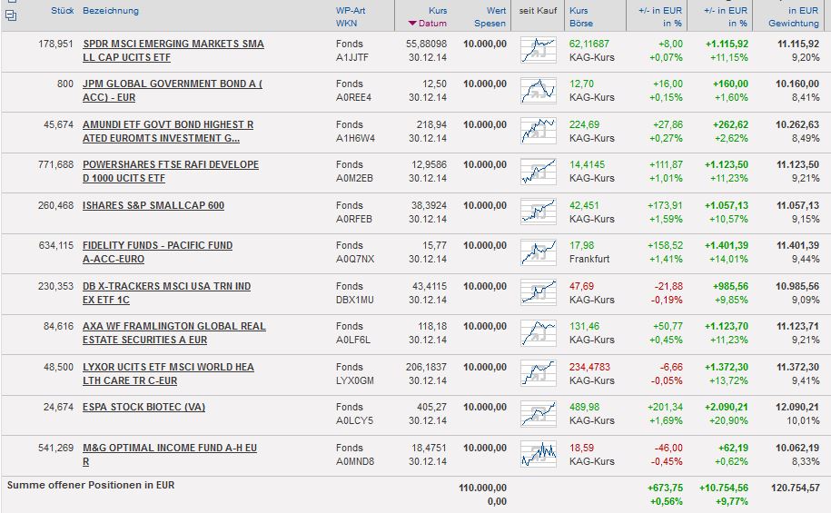The image size is (831, 513).
Task: Open DB X-Trackers MSCI USA TRN Index link
Action: [x=166, y=292]
